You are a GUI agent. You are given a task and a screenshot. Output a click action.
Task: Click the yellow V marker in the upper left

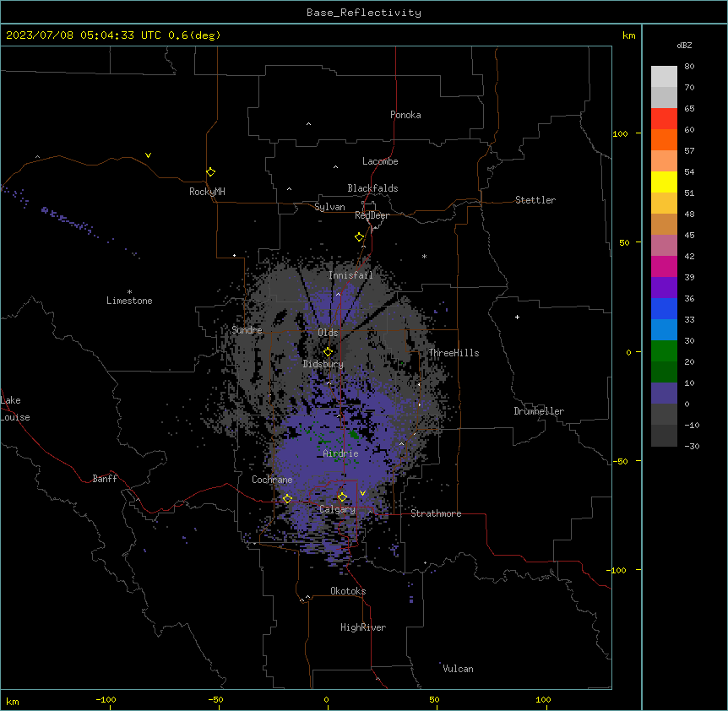(x=148, y=155)
